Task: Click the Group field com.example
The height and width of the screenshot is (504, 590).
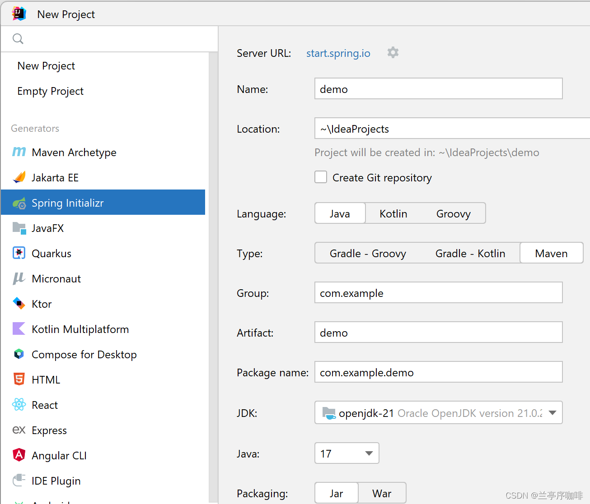Action: [x=439, y=293]
